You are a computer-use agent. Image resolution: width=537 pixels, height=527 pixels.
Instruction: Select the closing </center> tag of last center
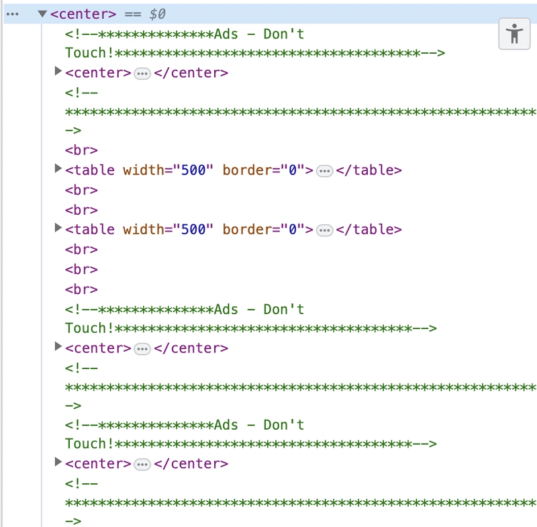191,464
